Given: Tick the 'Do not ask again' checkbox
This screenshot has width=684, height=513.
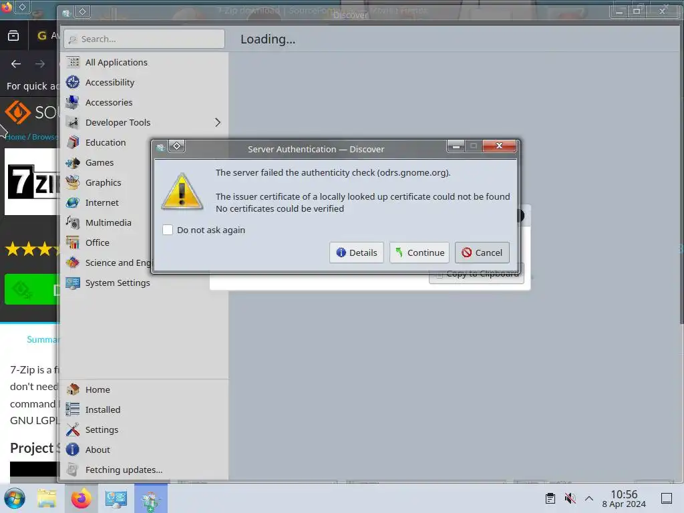Looking at the screenshot, I should [x=168, y=230].
